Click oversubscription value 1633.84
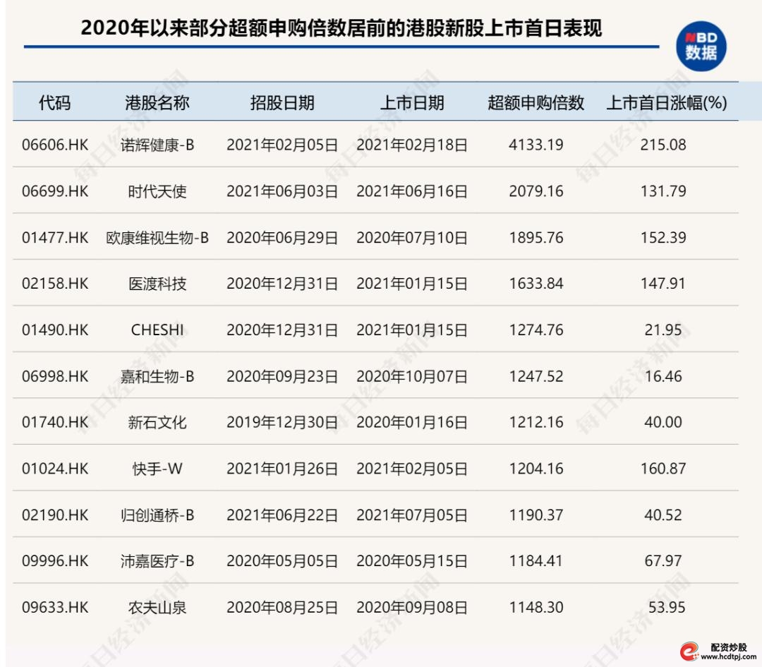762x667 pixels. click(x=536, y=284)
